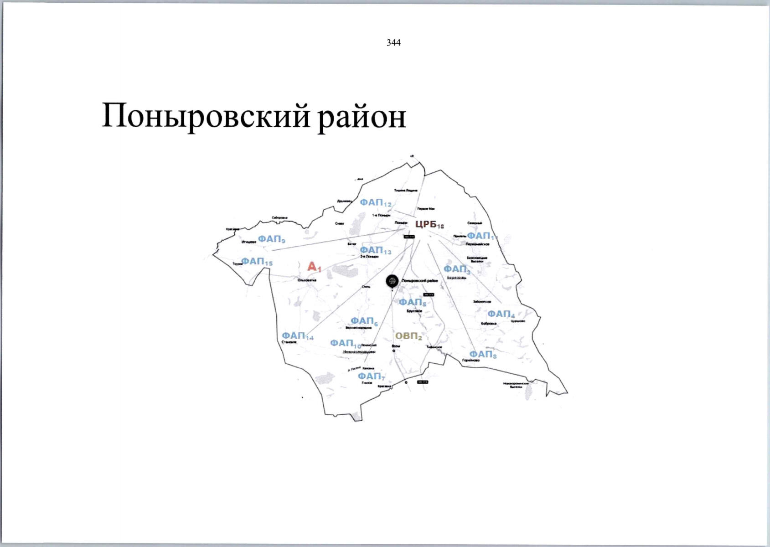Click the village name Игишево
770x547 pixels.
point(249,242)
